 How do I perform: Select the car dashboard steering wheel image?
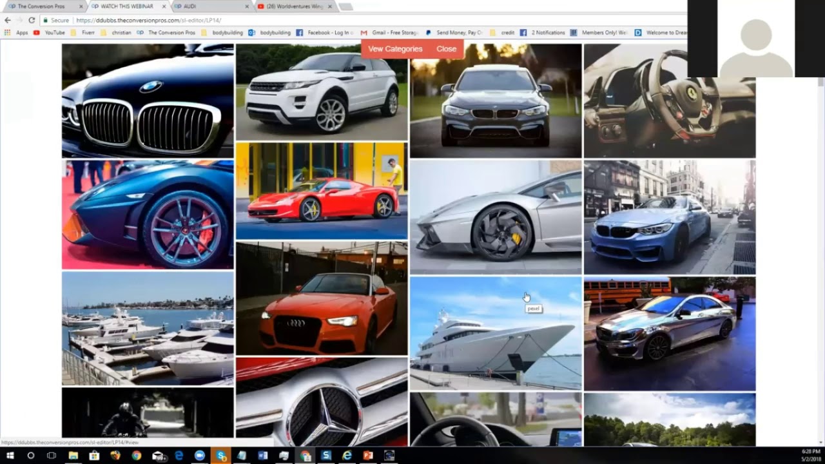tap(496, 420)
